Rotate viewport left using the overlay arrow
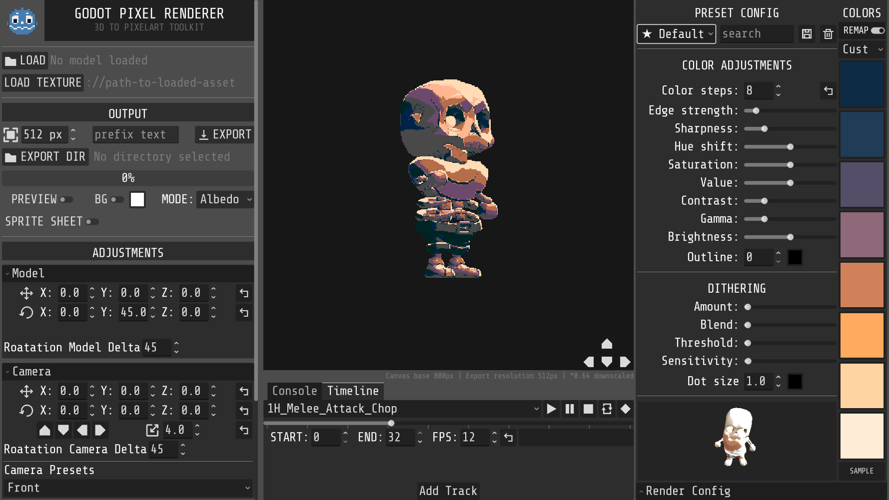 tap(589, 362)
